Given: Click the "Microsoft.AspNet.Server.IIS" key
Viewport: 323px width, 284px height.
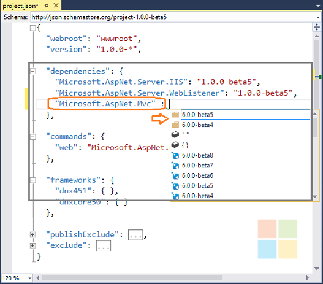Looking at the screenshot, I should 121,82.
